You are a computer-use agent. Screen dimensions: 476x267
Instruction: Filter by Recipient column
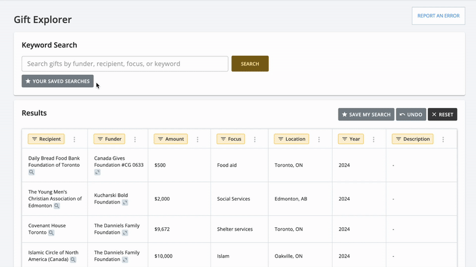46,139
